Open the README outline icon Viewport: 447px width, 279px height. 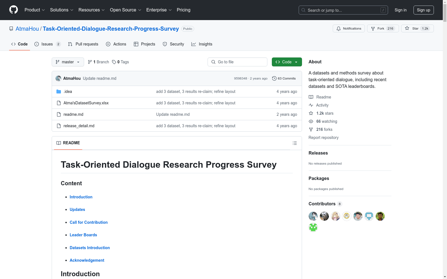pyautogui.click(x=294, y=143)
